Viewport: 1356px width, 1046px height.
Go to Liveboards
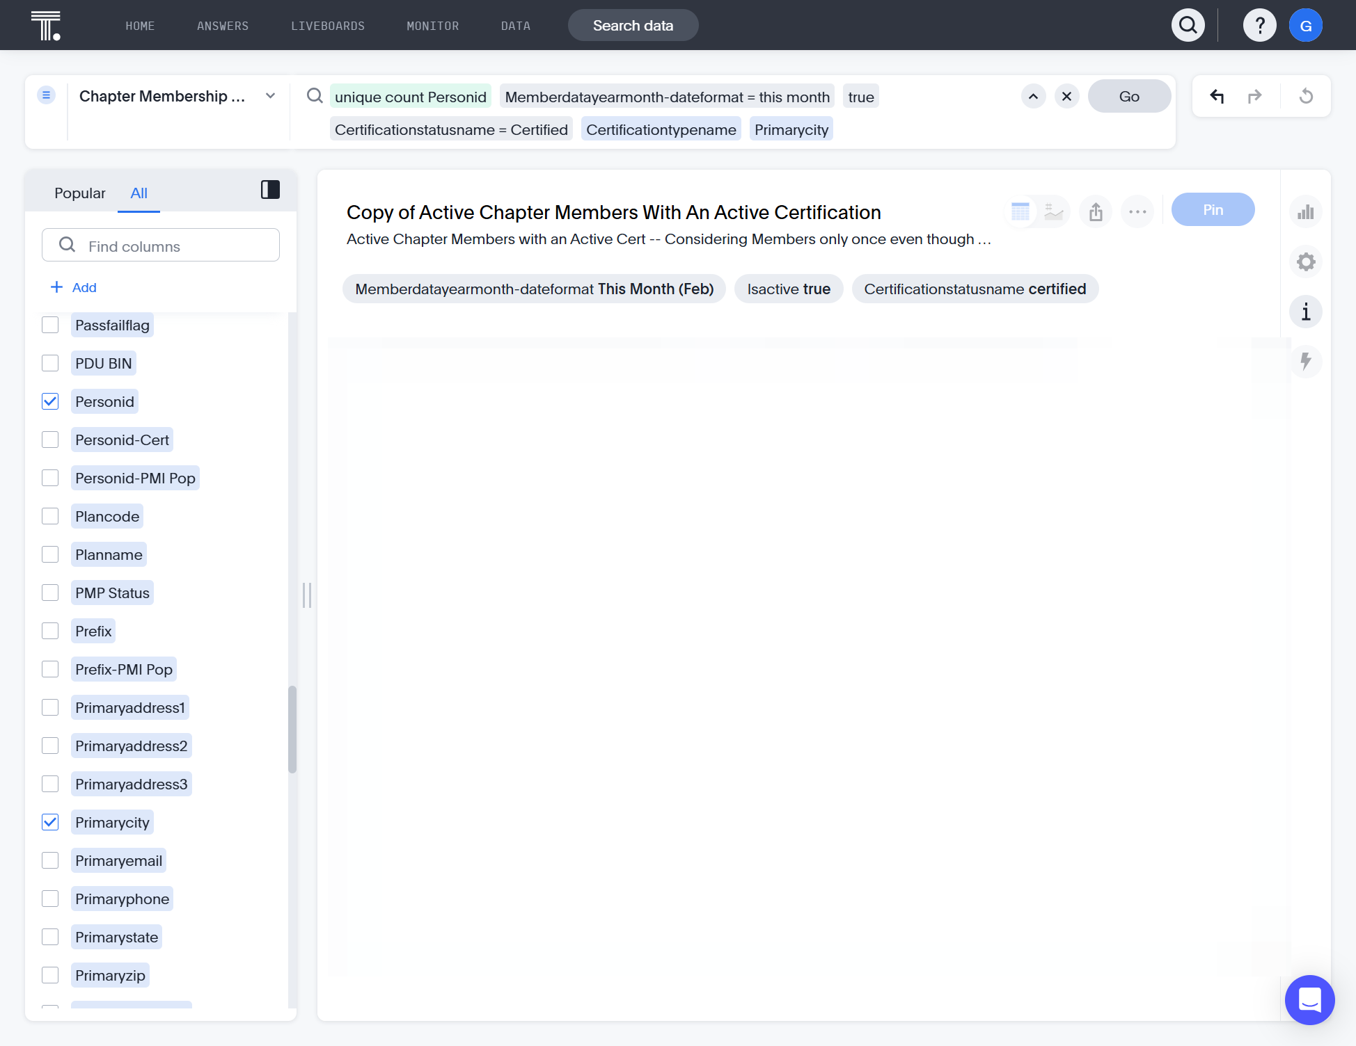tap(328, 26)
